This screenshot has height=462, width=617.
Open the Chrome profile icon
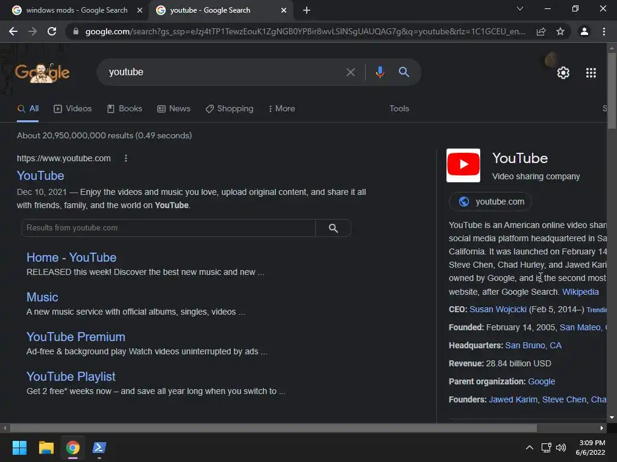click(x=584, y=31)
